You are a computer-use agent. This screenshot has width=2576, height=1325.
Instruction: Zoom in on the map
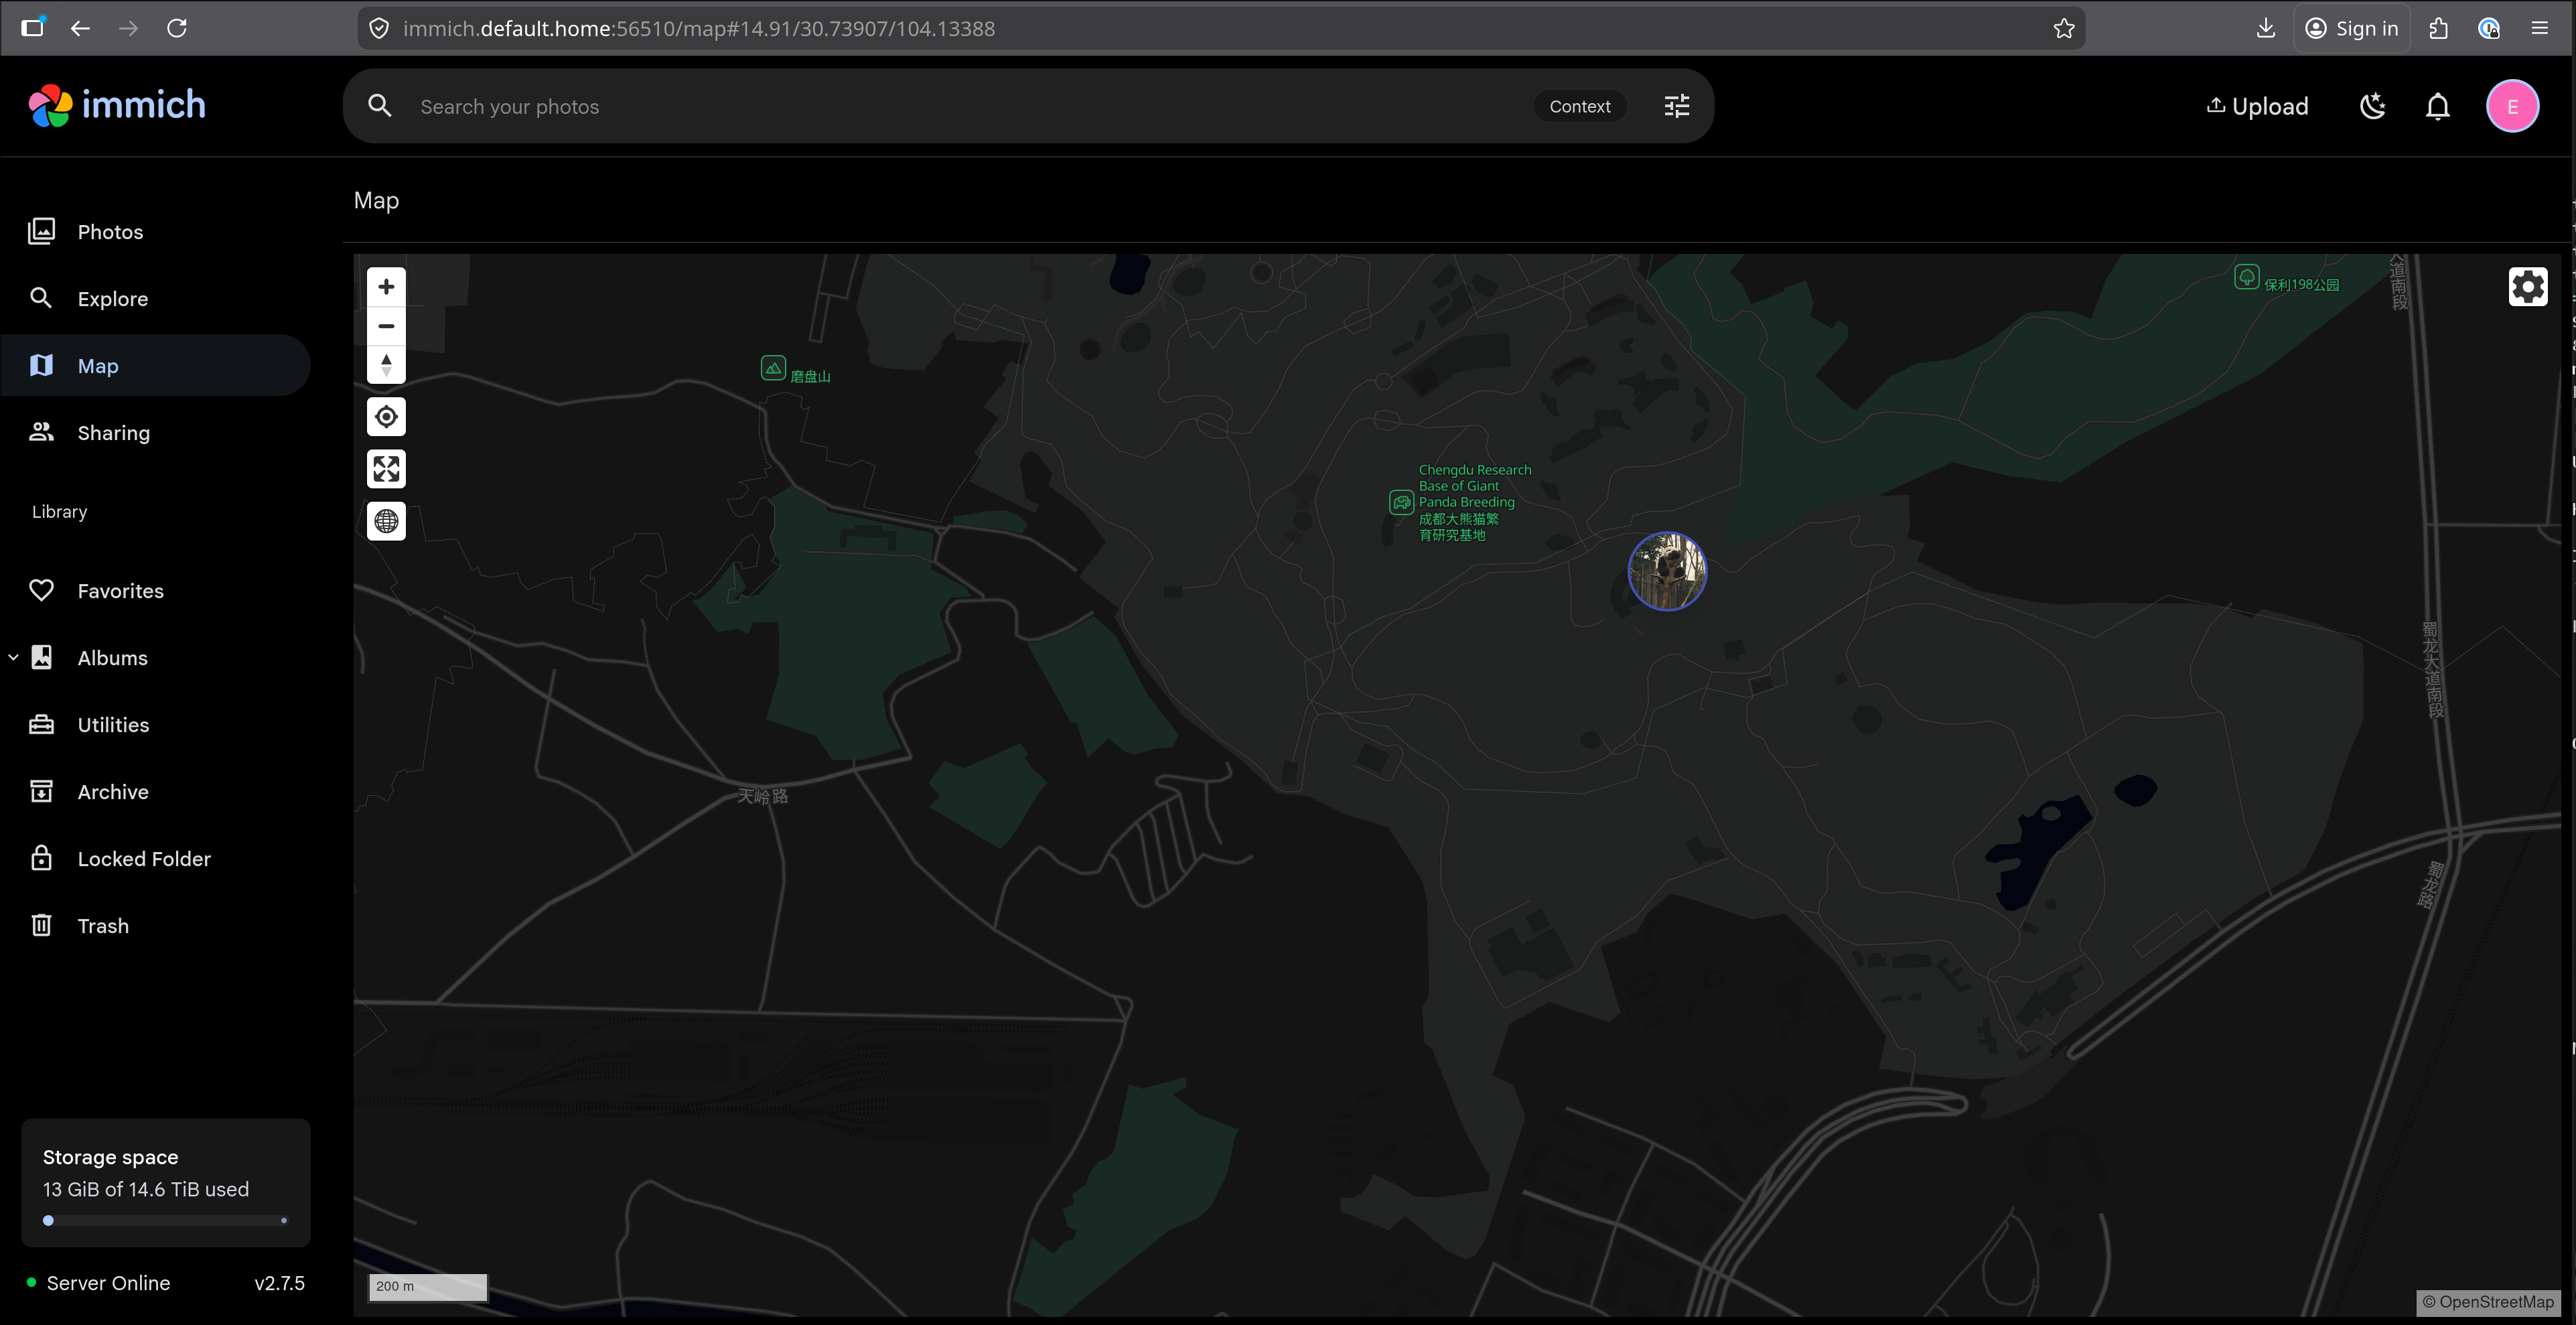pos(386,287)
